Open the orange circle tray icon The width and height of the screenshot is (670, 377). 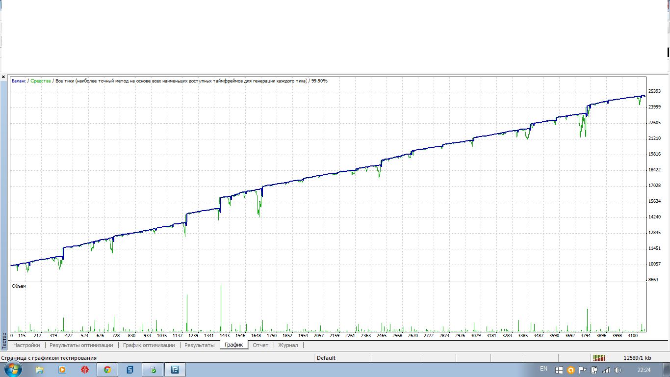pyautogui.click(x=571, y=370)
